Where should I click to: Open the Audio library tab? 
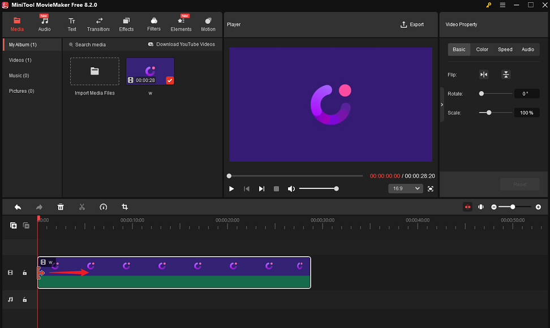(44, 24)
